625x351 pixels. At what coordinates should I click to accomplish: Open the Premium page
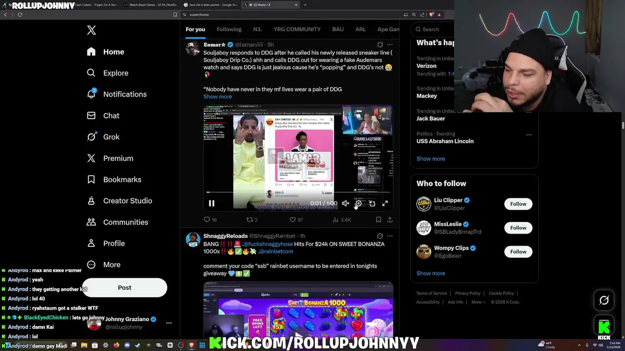click(110, 158)
